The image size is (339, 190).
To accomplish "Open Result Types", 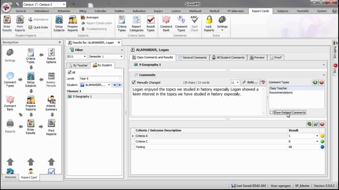I will click(151, 23).
